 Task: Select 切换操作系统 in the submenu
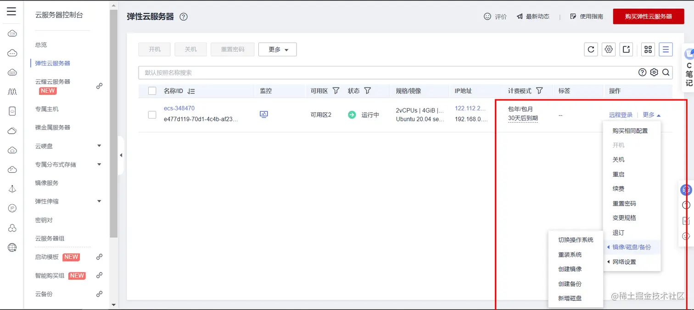point(576,240)
